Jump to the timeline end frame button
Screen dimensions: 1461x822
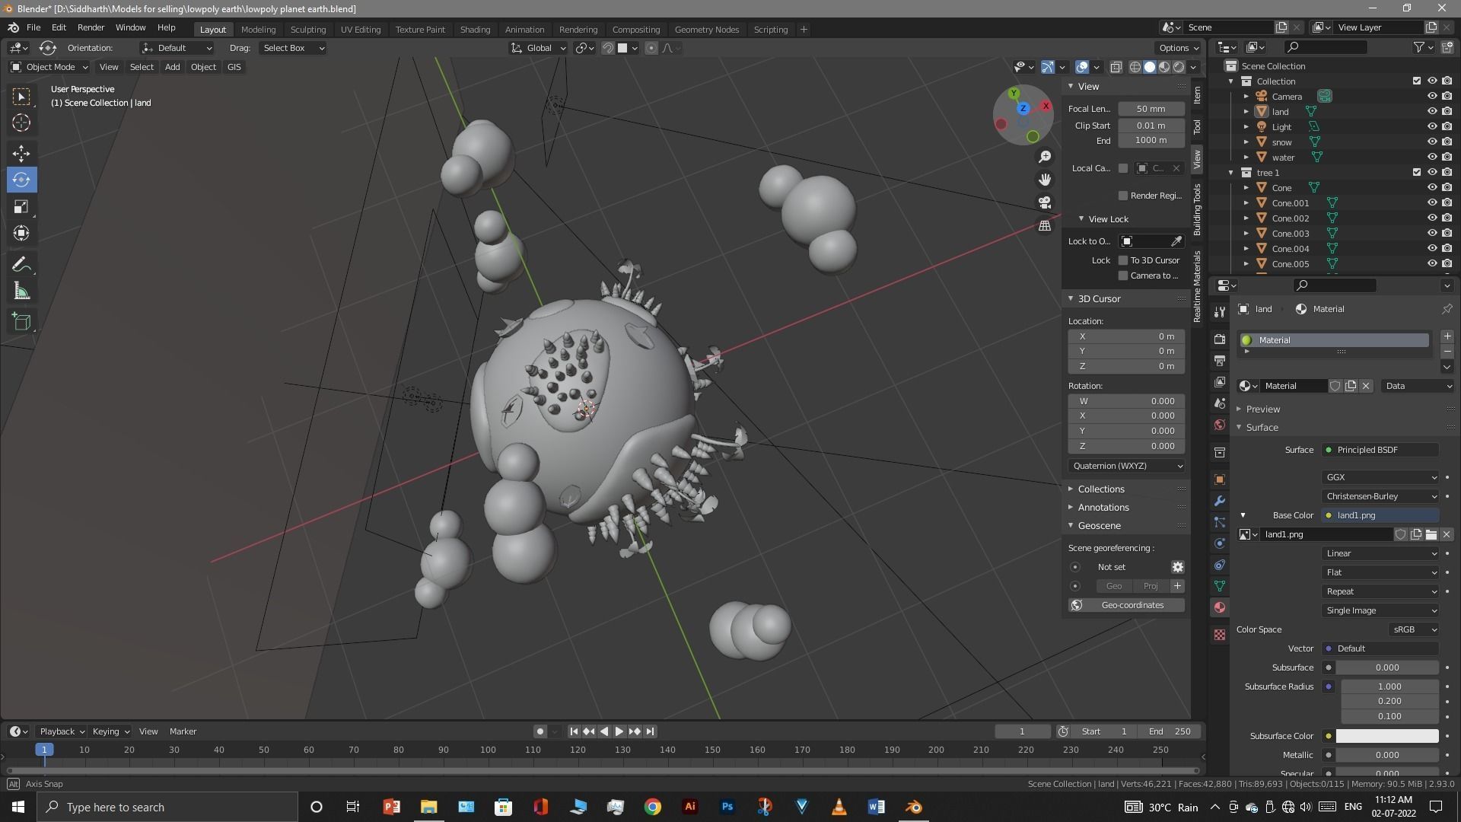point(650,731)
